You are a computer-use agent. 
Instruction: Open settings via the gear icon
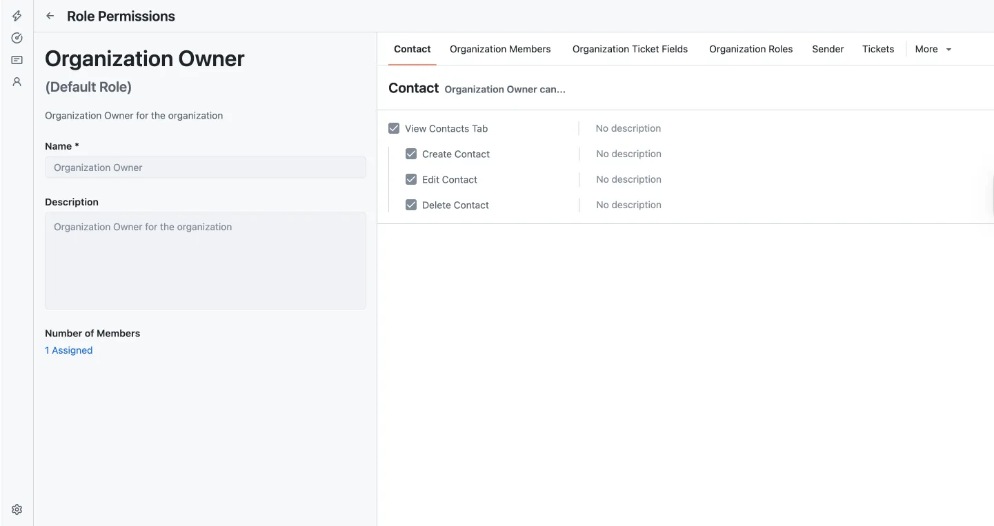[17, 509]
